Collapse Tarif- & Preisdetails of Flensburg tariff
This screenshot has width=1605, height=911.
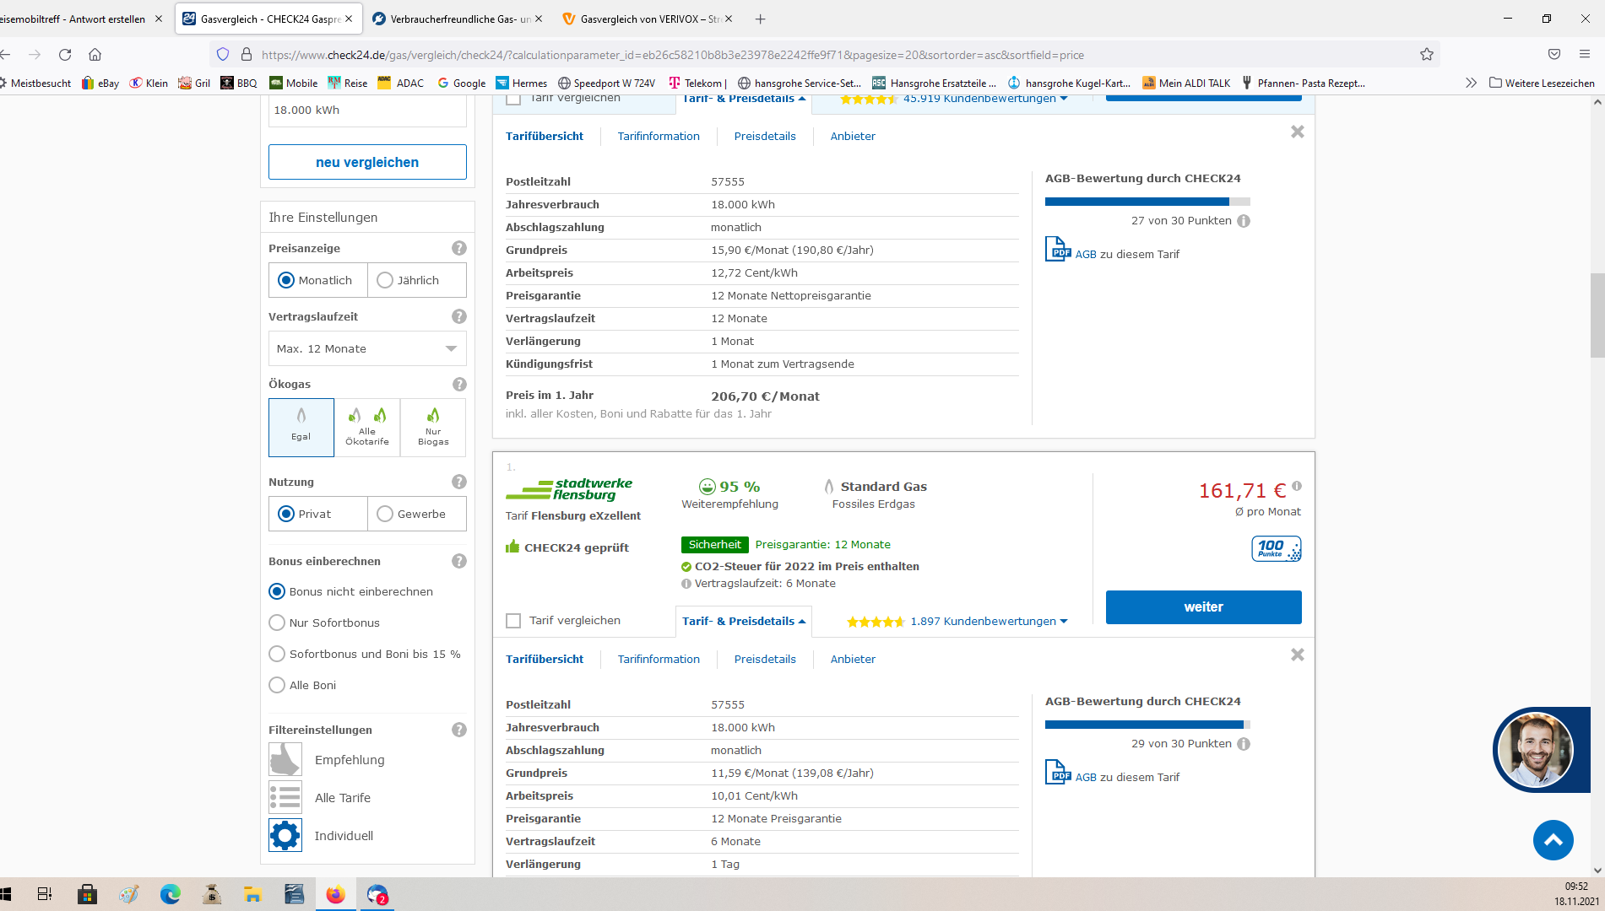pyautogui.click(x=744, y=621)
